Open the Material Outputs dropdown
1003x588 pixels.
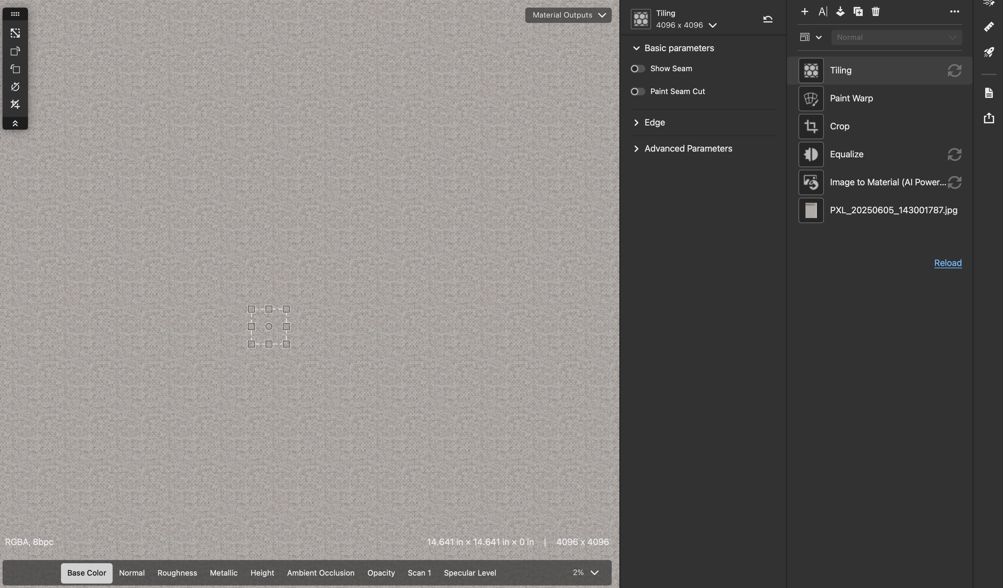568,15
